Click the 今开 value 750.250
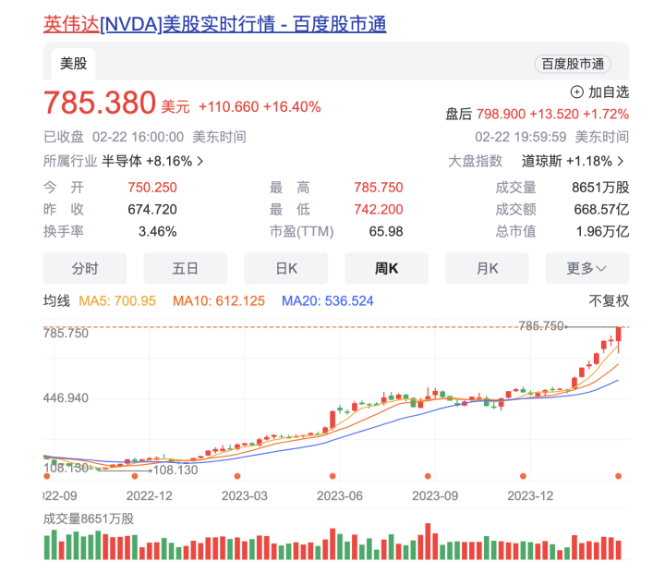This screenshot has height=574, width=665. click(152, 188)
